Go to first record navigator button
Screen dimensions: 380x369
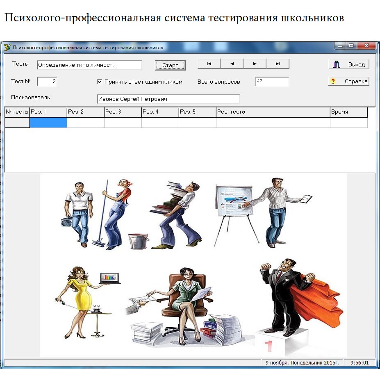point(209,64)
